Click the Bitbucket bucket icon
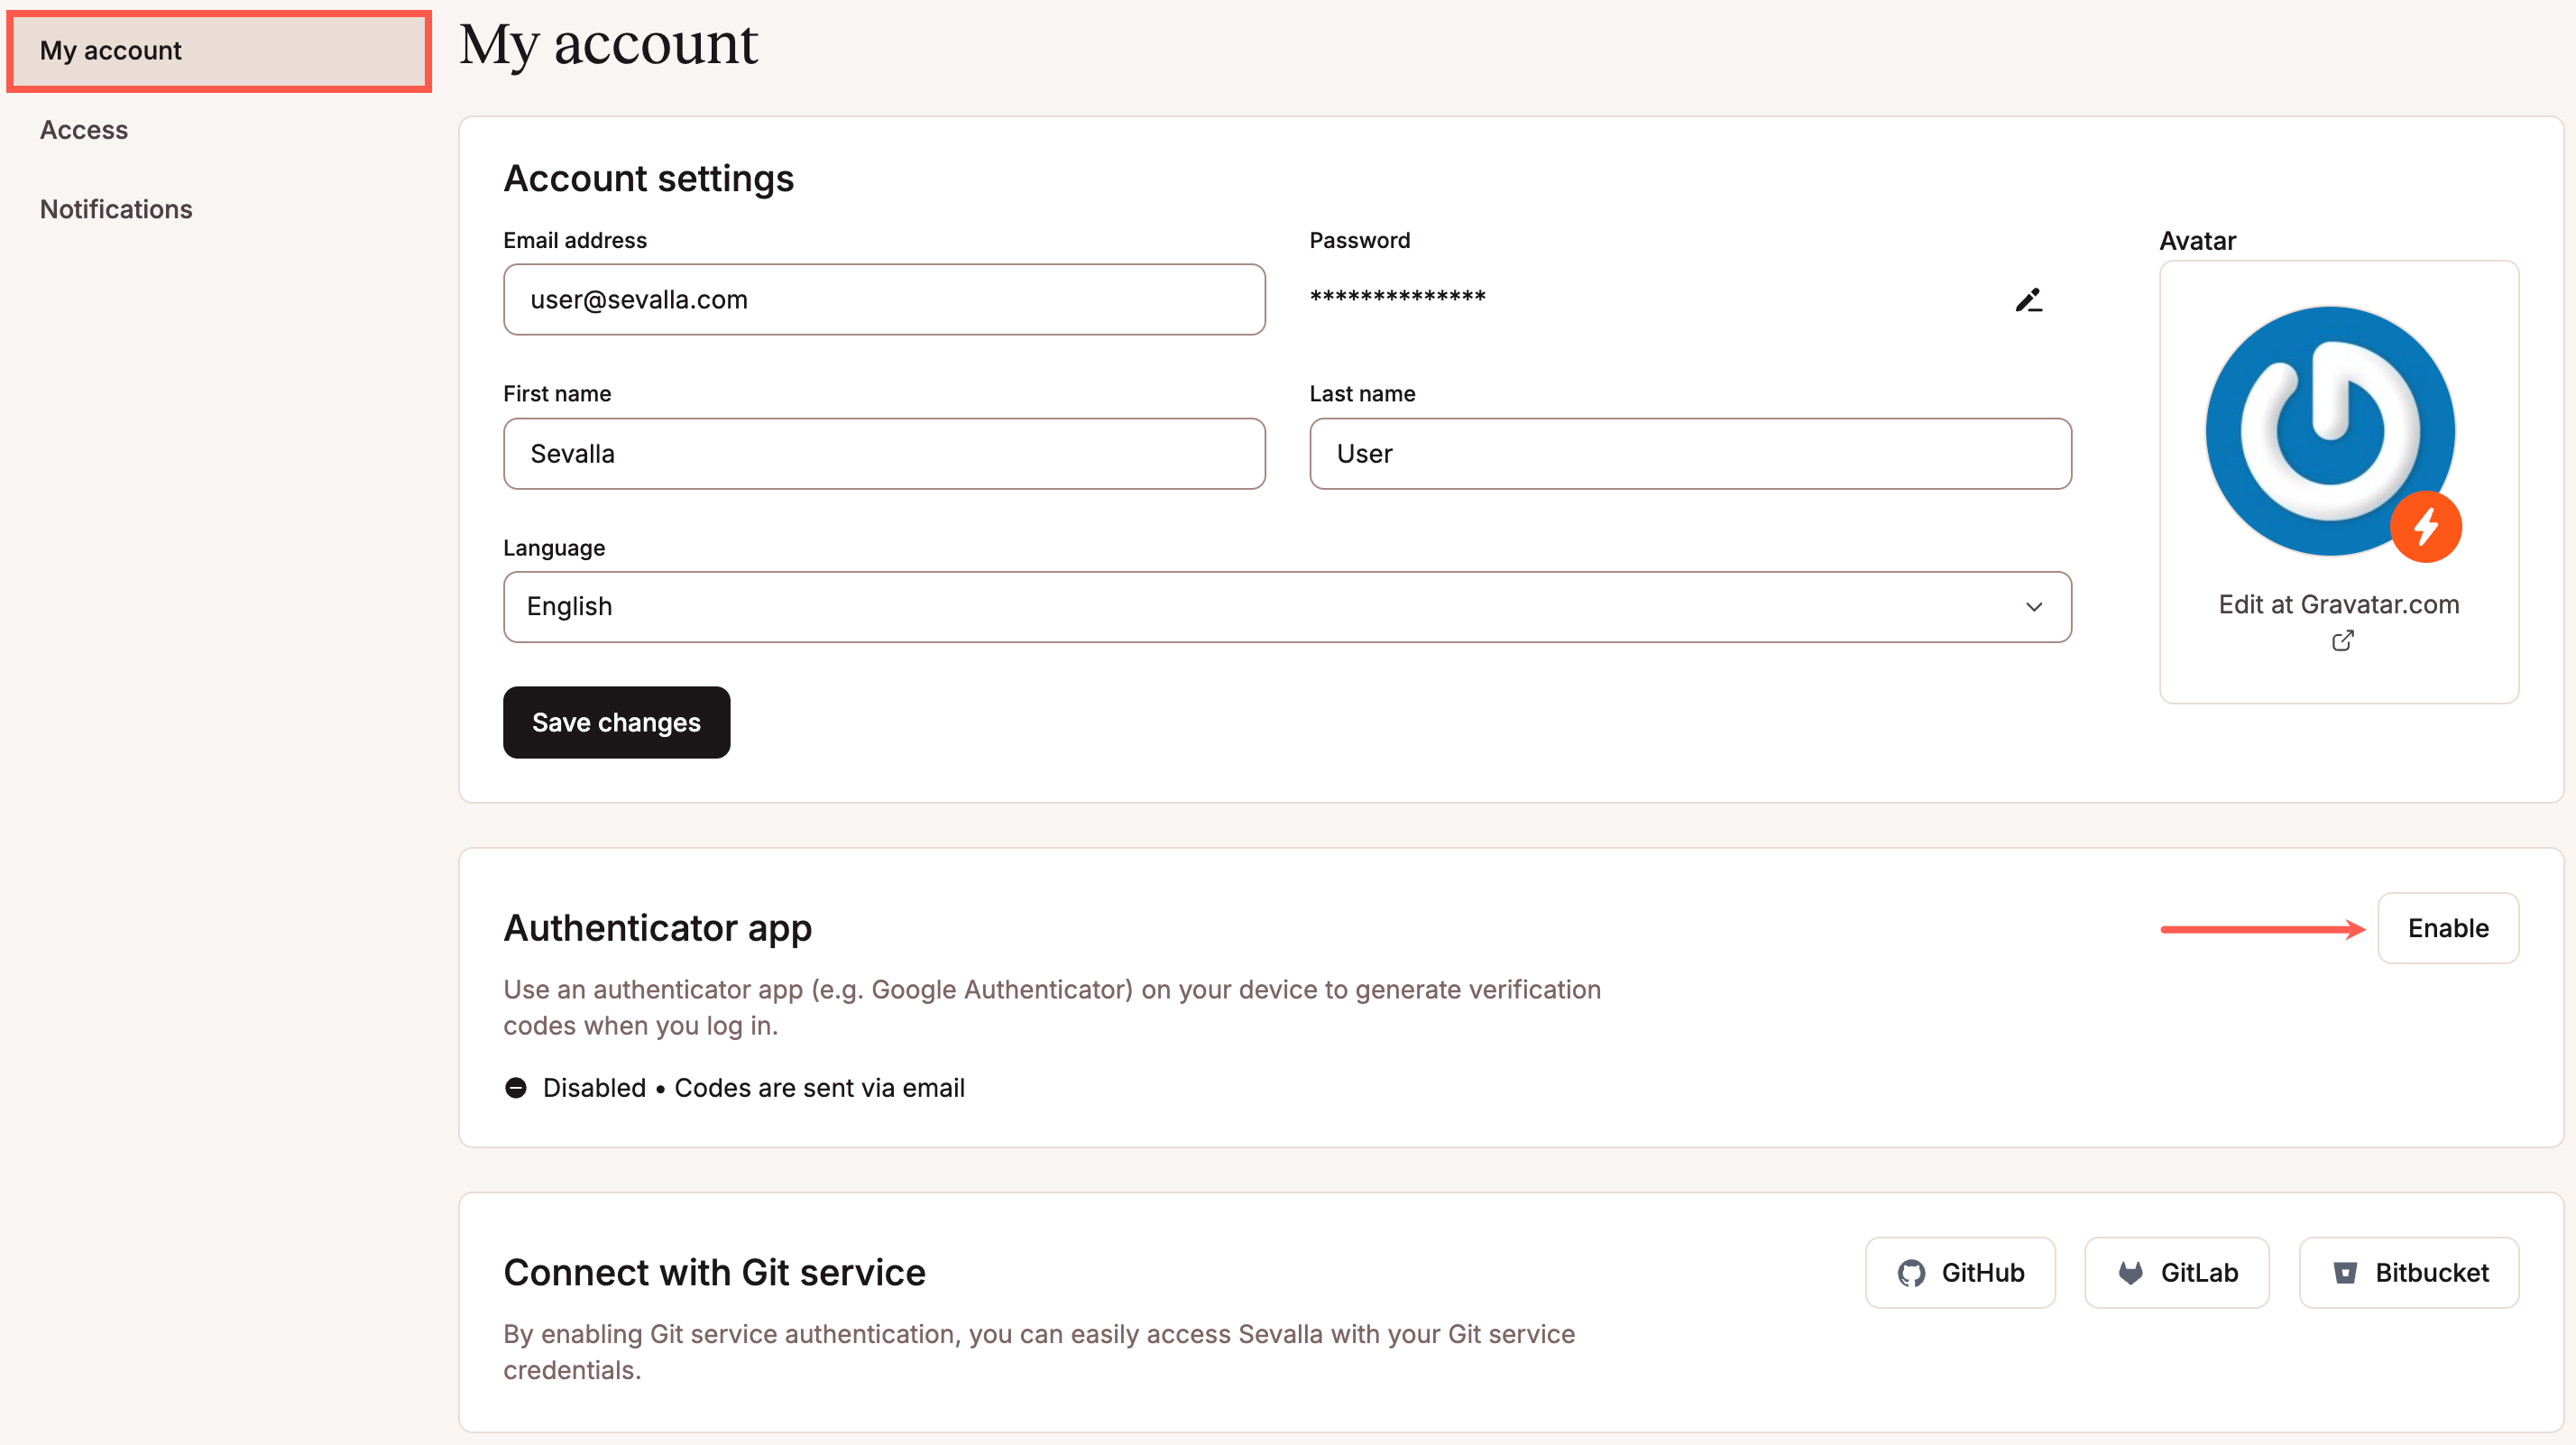 click(2343, 1272)
